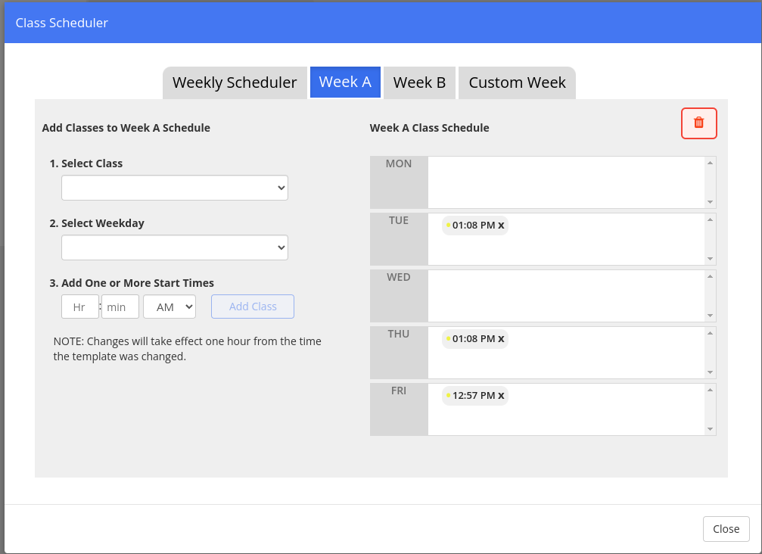Click the WED day label
The height and width of the screenshot is (554, 762).
point(399,278)
